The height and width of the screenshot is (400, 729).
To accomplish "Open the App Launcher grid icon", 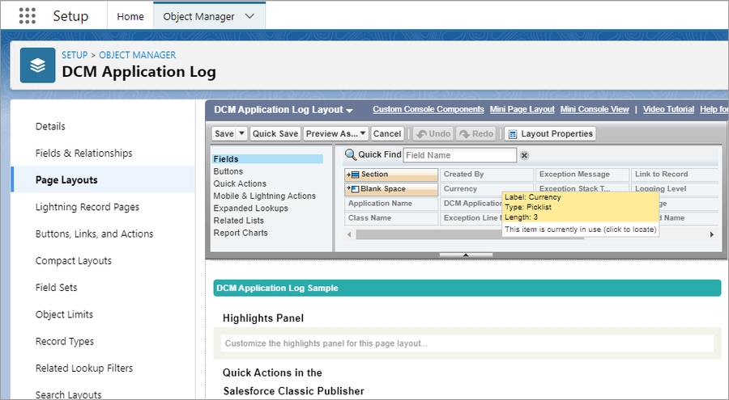I will pos(27,16).
